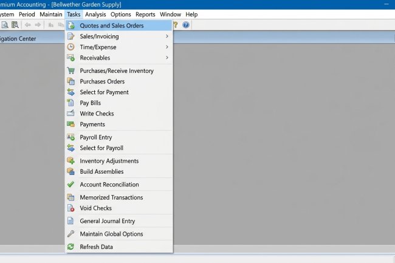This screenshot has width=395, height=263.
Task: Open the Options menu
Action: 121,15
